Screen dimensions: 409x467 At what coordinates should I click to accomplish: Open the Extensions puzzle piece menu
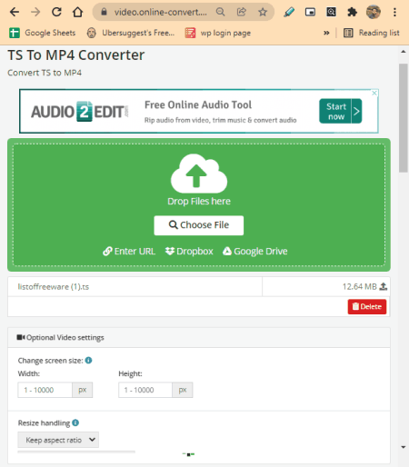click(x=352, y=12)
